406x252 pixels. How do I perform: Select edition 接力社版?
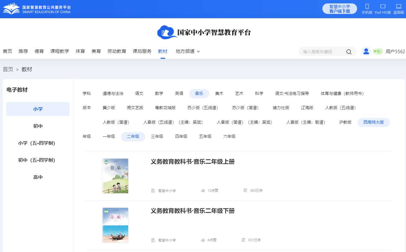point(281,108)
